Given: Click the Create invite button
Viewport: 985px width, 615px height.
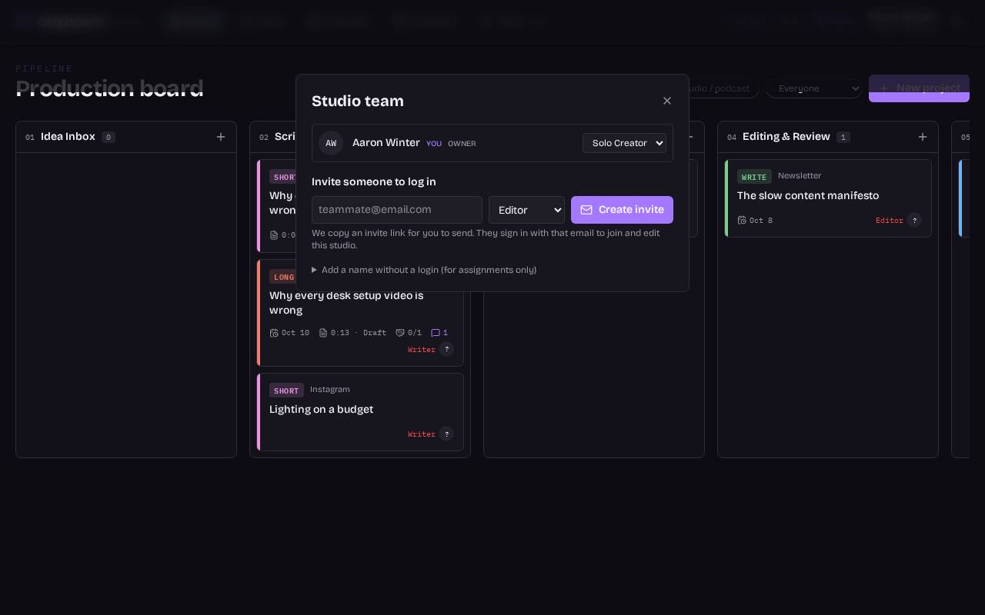Looking at the screenshot, I should pyautogui.click(x=622, y=210).
